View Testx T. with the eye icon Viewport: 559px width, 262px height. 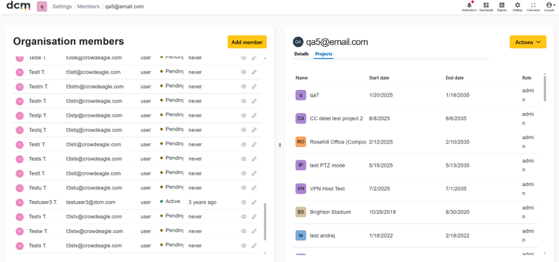click(244, 246)
